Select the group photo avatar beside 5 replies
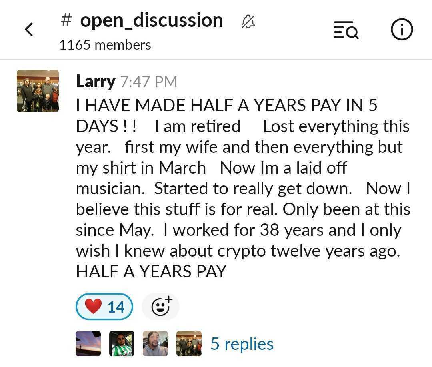This screenshot has height=367, width=432. coord(189,343)
